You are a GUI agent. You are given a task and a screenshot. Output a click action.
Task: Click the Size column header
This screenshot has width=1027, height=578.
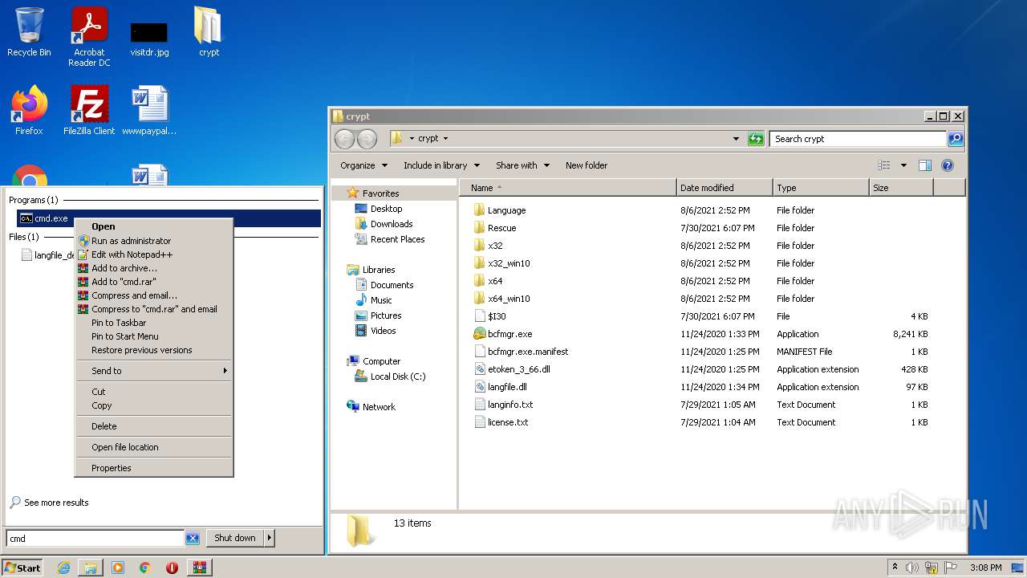902,188
